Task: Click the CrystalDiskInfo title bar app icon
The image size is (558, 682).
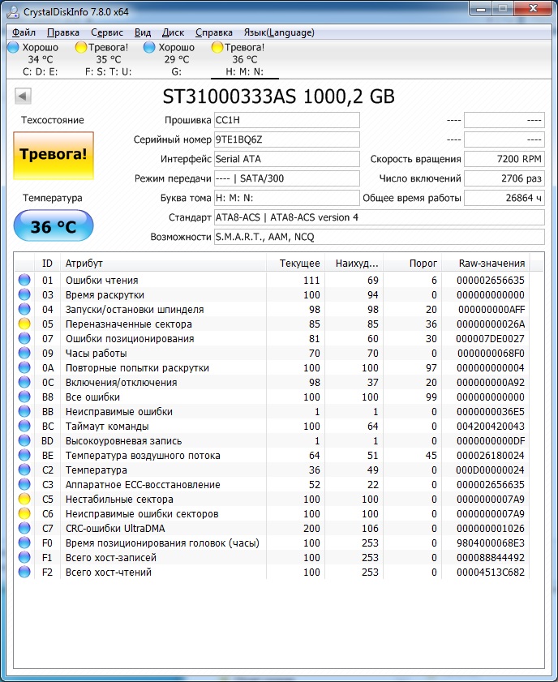Action: [x=13, y=11]
